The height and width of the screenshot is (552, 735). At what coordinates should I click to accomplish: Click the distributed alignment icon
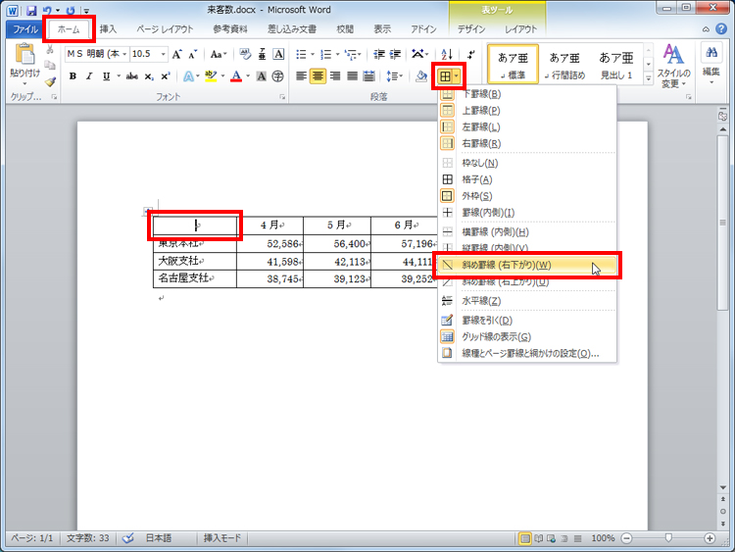tap(368, 75)
